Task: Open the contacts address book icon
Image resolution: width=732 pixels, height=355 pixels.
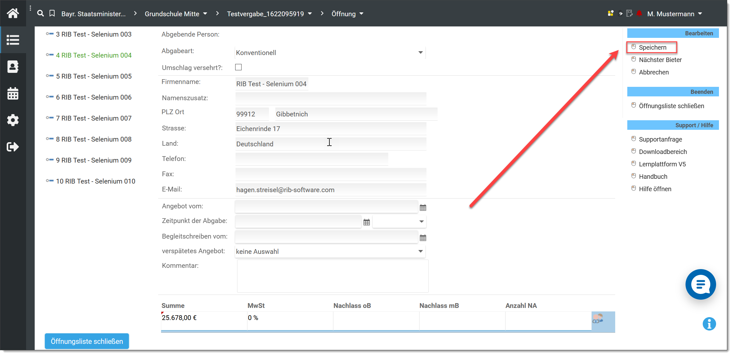Action: coord(13,67)
